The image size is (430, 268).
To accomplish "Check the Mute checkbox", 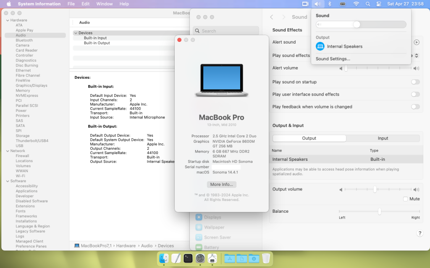I will [406, 199].
